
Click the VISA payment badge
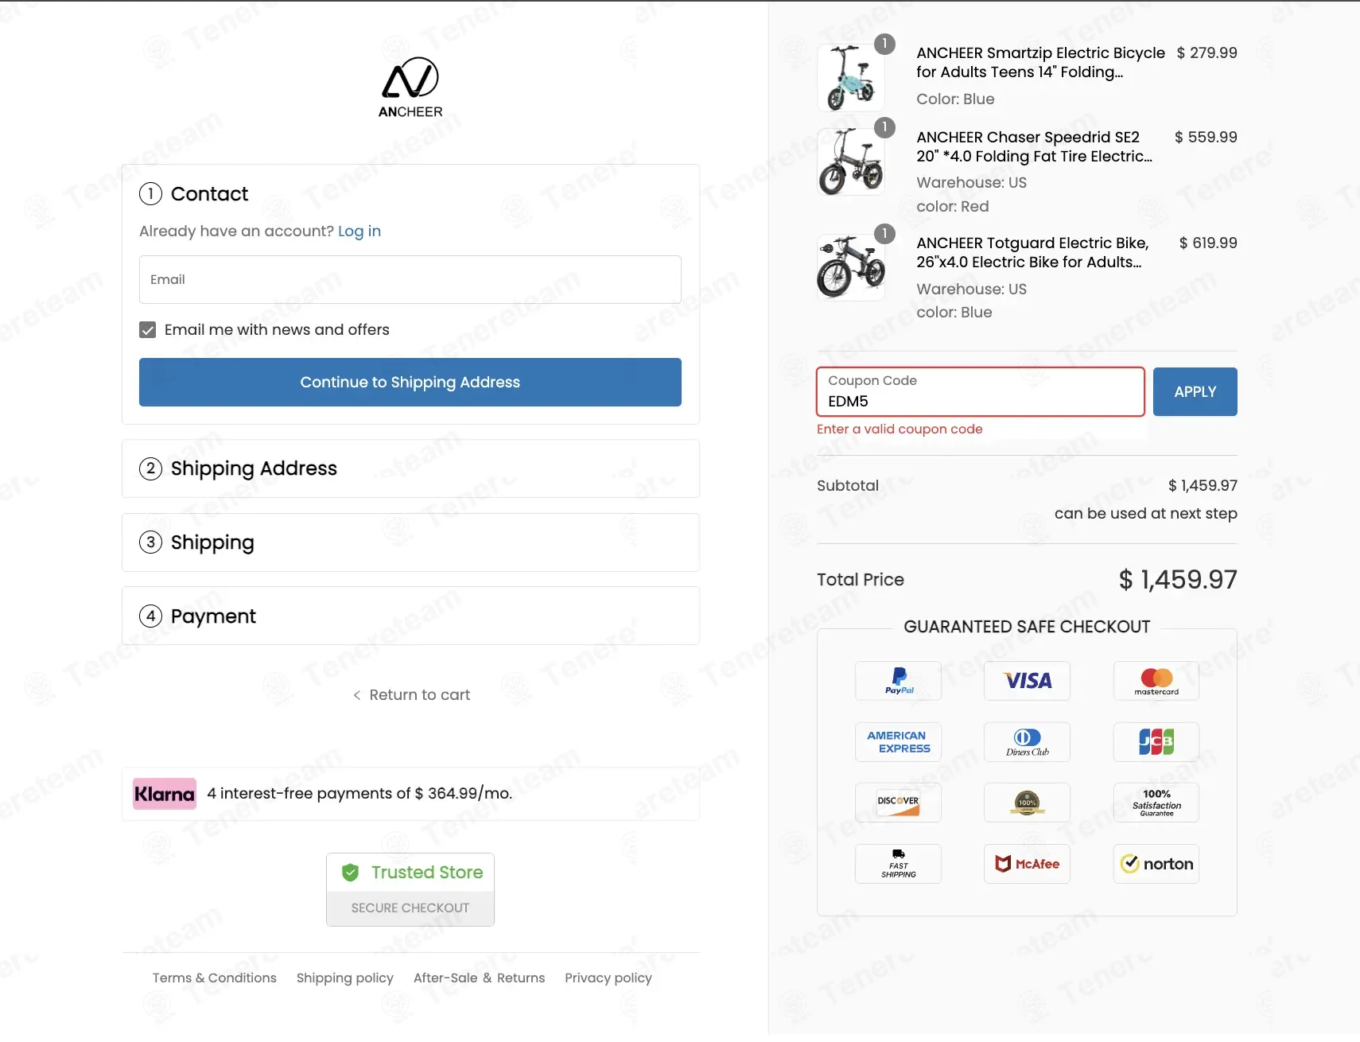pyautogui.click(x=1027, y=681)
